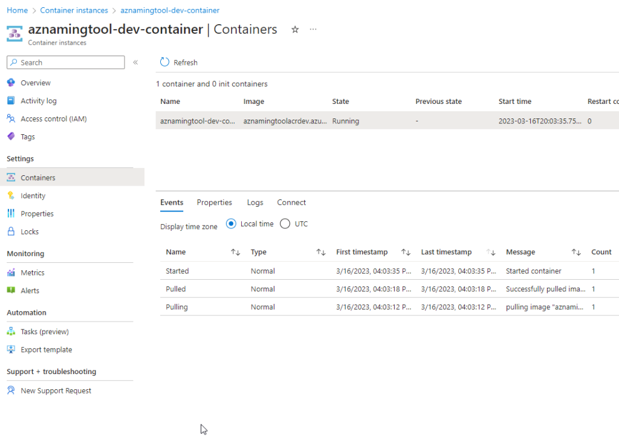The image size is (619, 446).
Task: Switch to the Events tab
Action: coord(172,202)
